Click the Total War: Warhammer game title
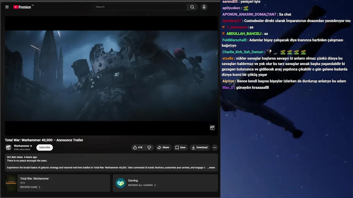Image resolution: width=353 pixels, height=198 pixels. coord(34,178)
